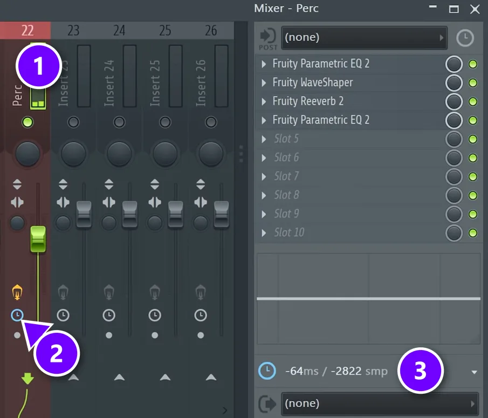Click the Insert 24 phase invert arrows
The width and height of the screenshot is (488, 418).
coord(109,184)
